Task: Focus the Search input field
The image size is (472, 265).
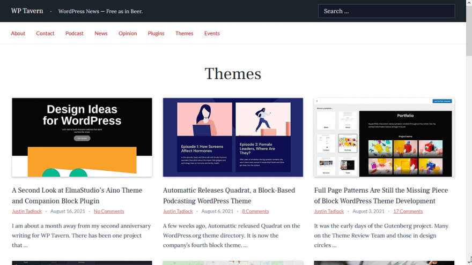Action: [x=387, y=11]
